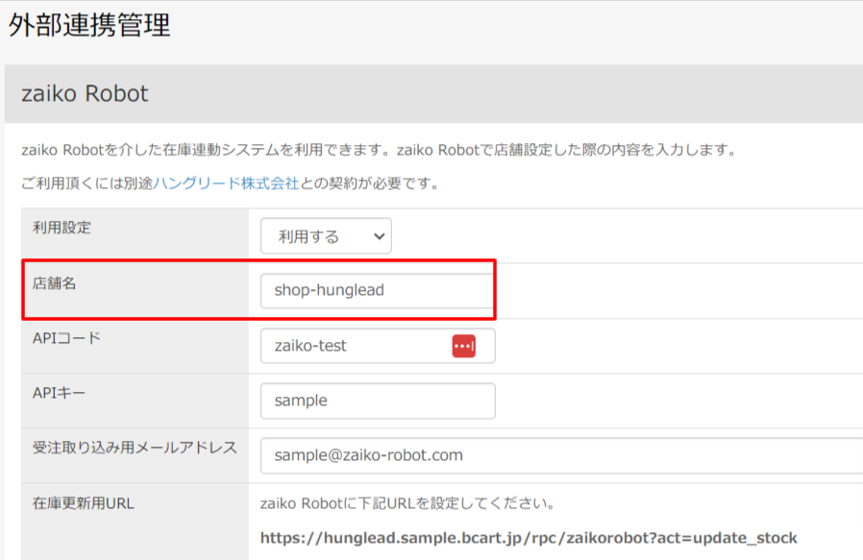Click the red password manager icon in APIコード
The height and width of the screenshot is (560, 863).
click(x=464, y=346)
